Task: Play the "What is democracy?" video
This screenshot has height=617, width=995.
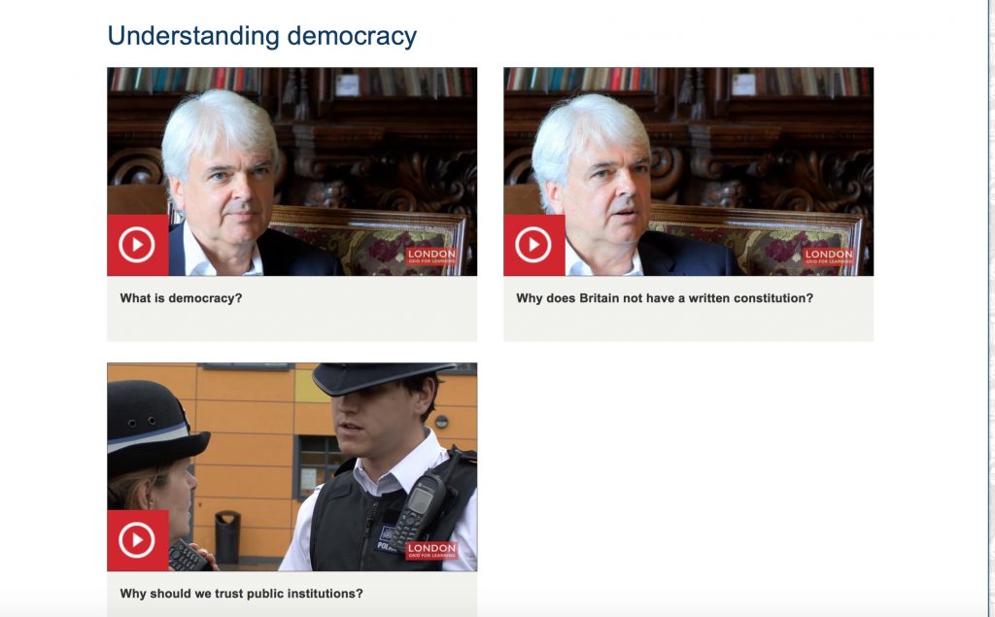Action: pyautogui.click(x=138, y=245)
